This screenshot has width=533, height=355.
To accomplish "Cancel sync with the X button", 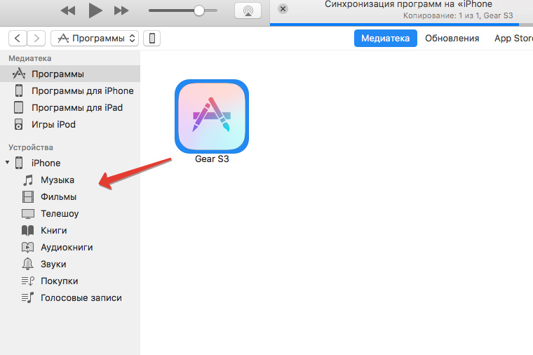I will 283,8.
